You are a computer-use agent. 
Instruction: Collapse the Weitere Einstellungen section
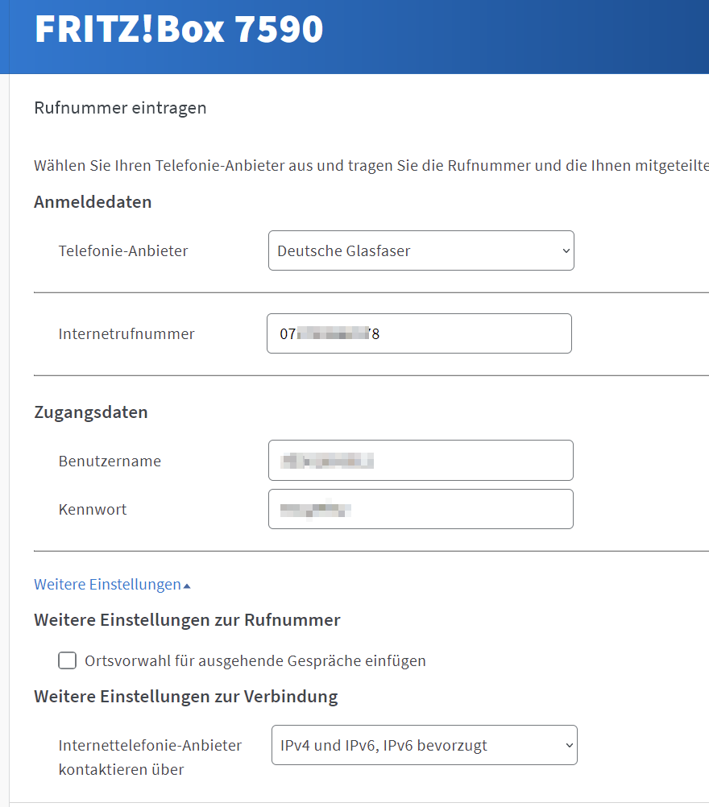coord(112,585)
